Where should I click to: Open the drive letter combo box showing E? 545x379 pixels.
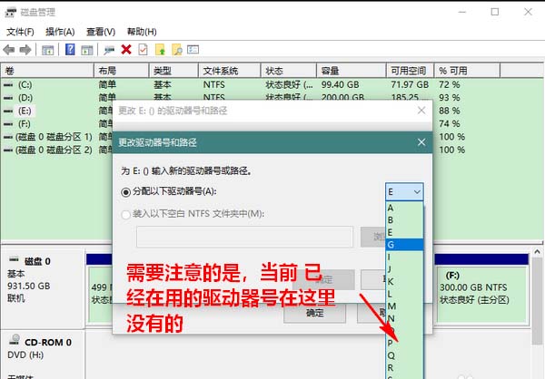404,191
